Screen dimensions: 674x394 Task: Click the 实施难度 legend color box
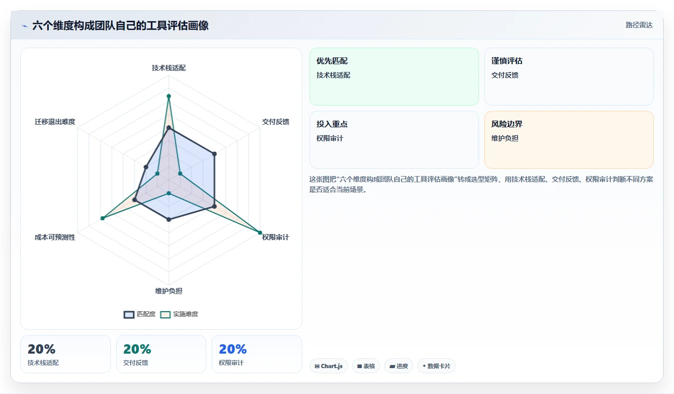tap(165, 314)
